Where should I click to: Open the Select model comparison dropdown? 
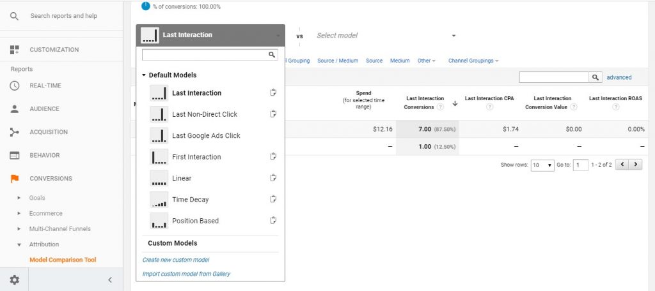(386, 36)
